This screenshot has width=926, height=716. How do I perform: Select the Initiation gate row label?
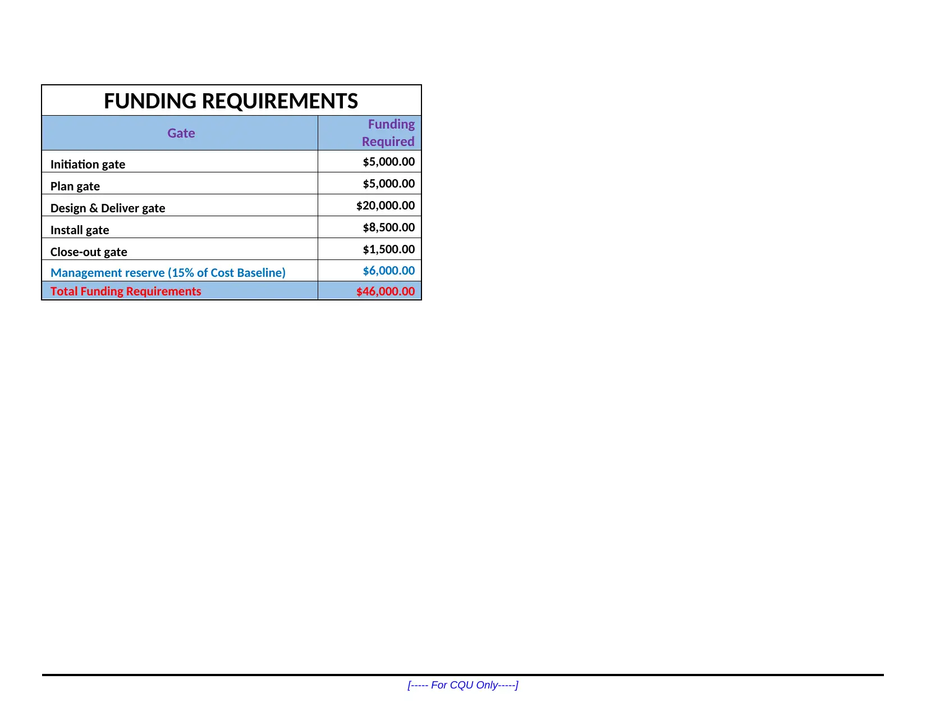(x=88, y=164)
